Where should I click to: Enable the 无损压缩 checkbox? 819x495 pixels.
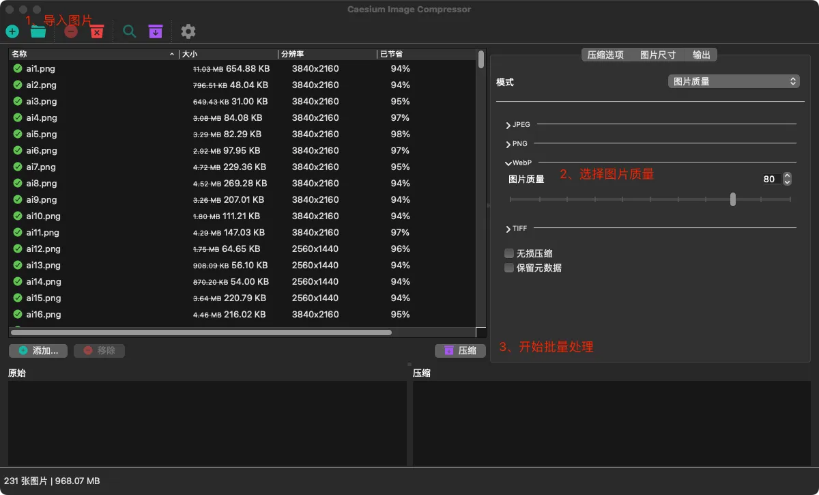[x=508, y=253]
